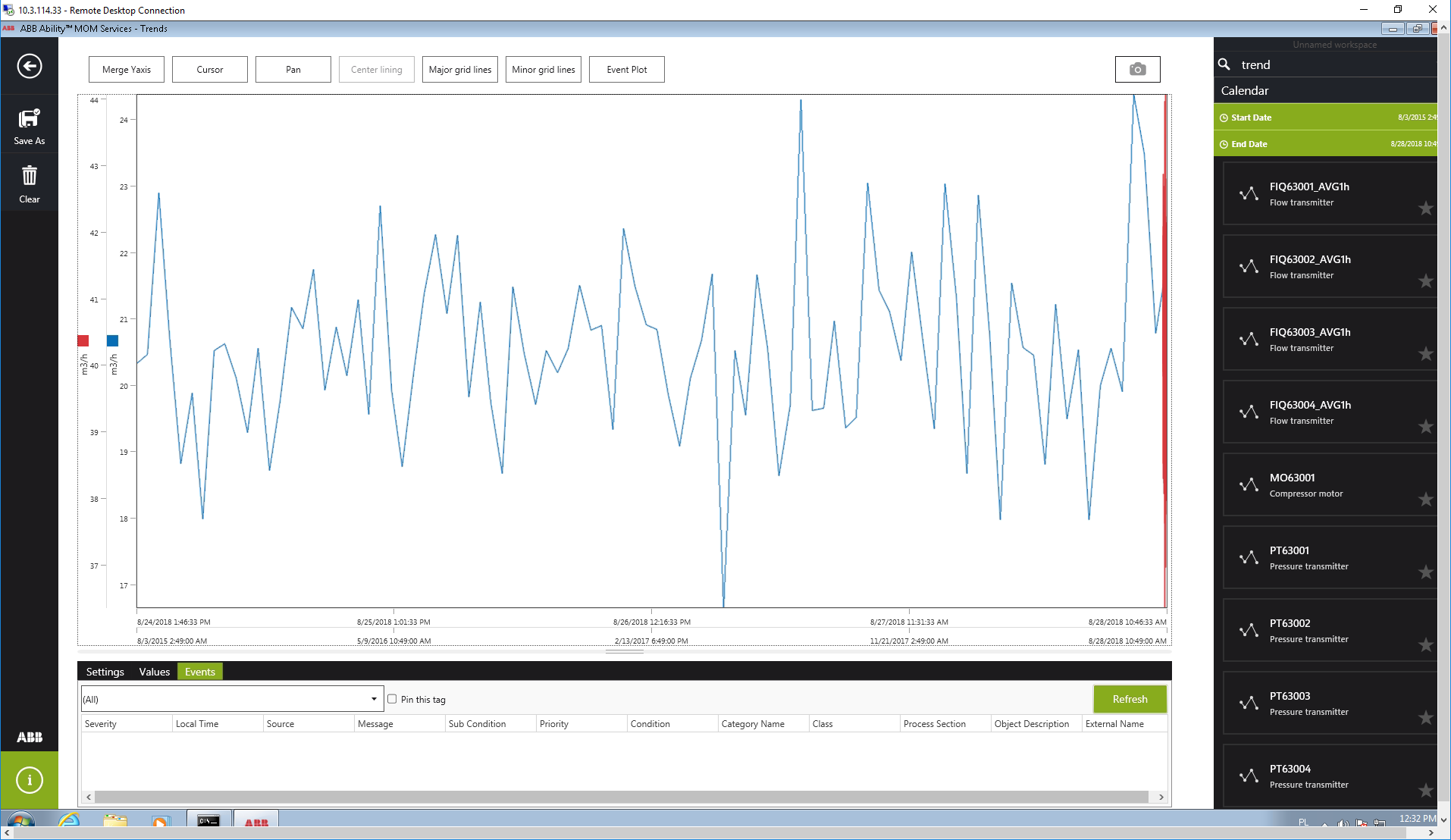
Task: Click the back arrow icon
Action: click(x=30, y=67)
